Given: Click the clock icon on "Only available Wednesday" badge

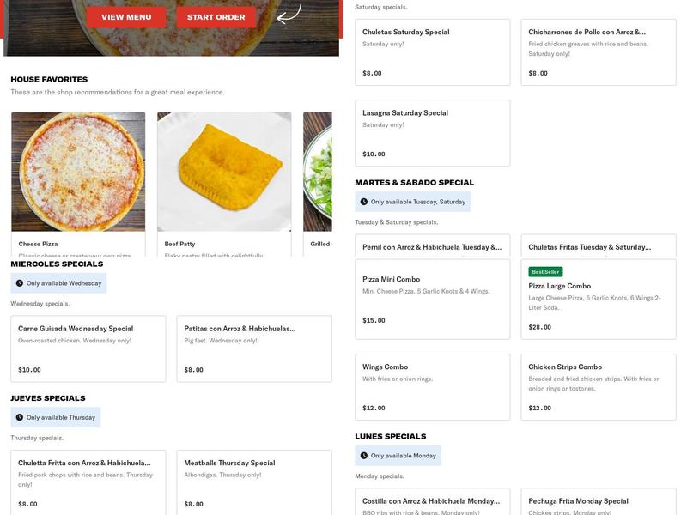Looking at the screenshot, I should coord(20,283).
